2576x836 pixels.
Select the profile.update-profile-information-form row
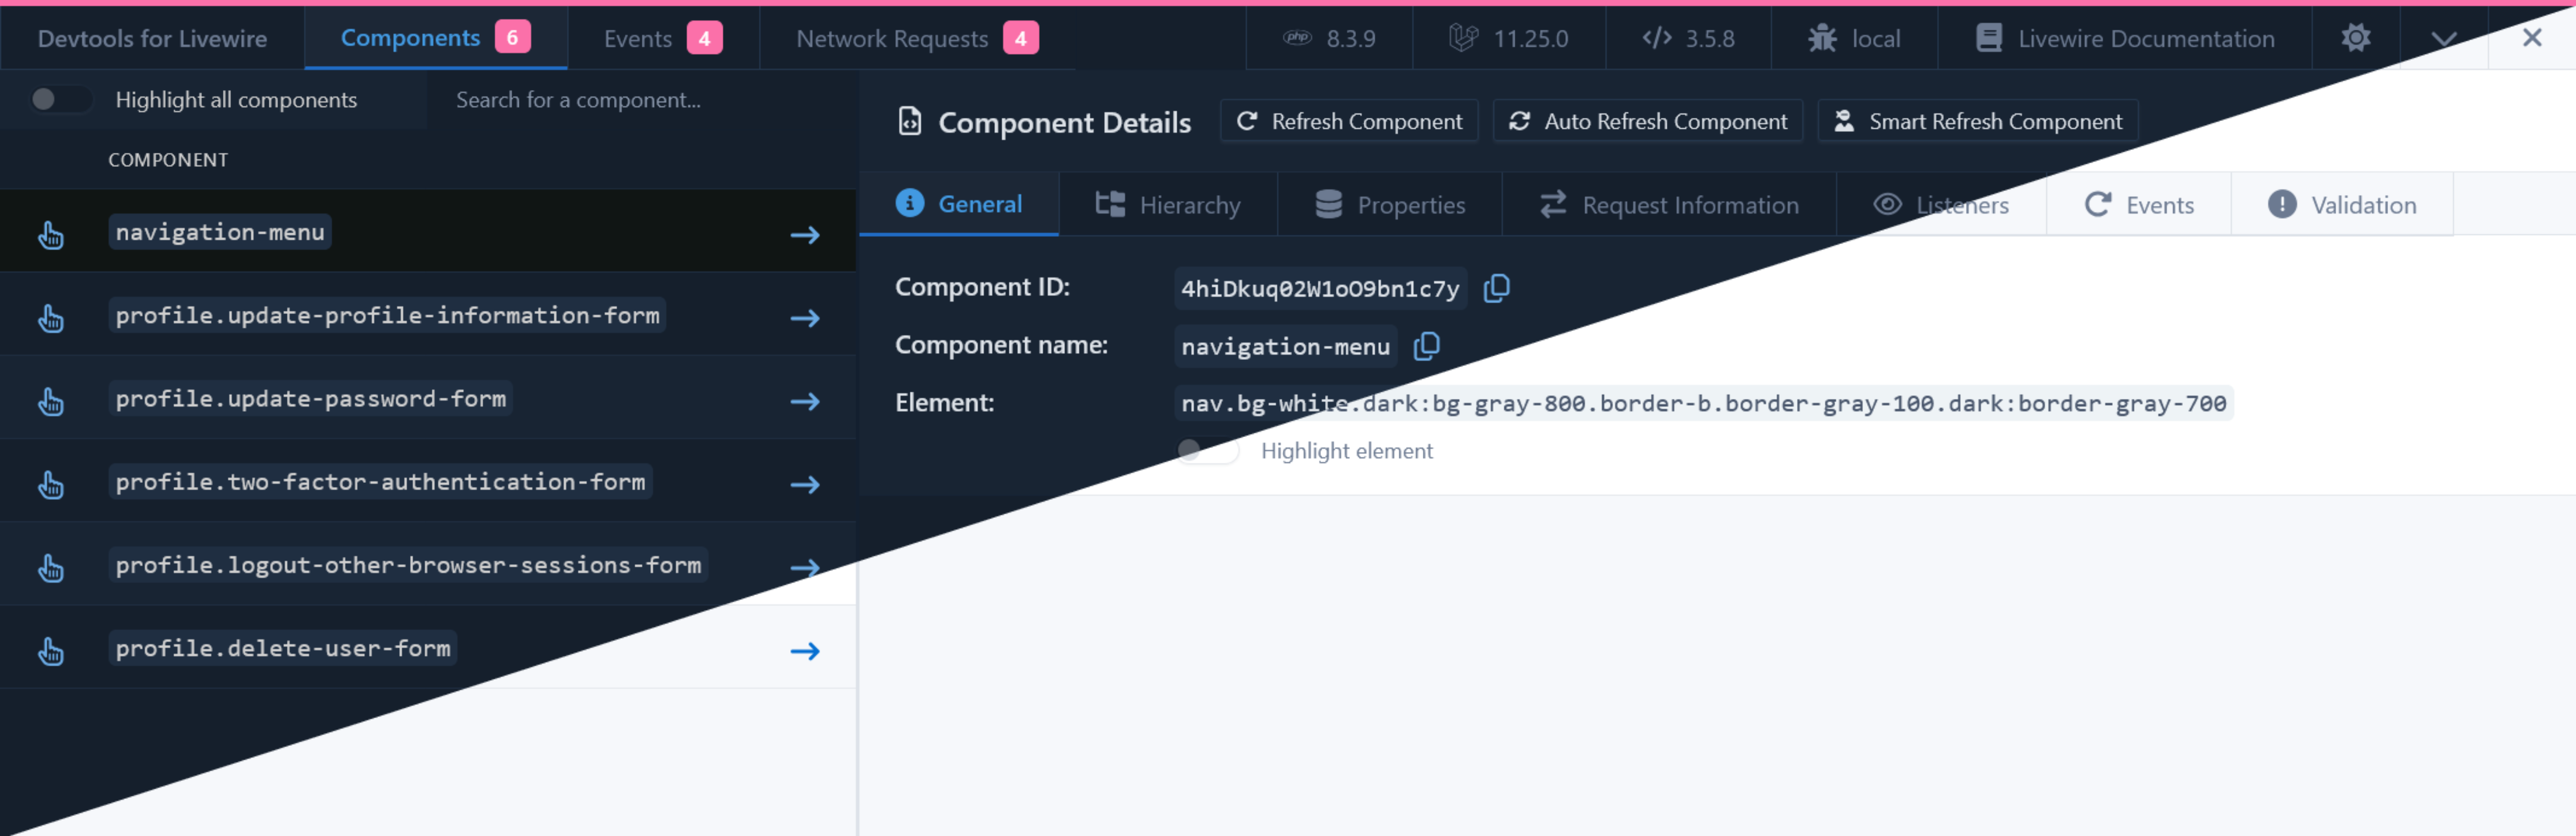[428, 313]
